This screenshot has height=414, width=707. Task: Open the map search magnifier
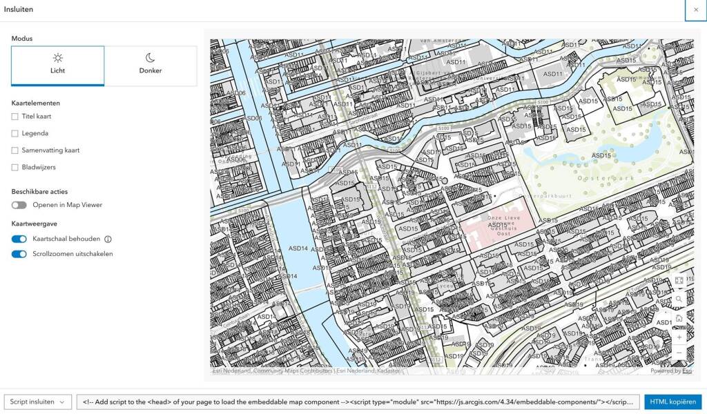pos(679,299)
